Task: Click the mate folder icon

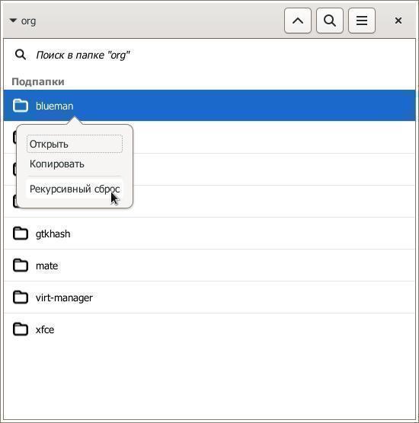Action: tap(21, 266)
